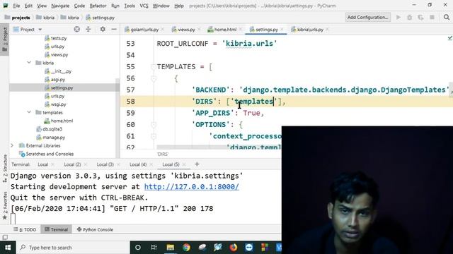Image resolution: width=453 pixels, height=254 pixels.
Task: Switch to terminal tab Local
Action: [x=42, y=164]
